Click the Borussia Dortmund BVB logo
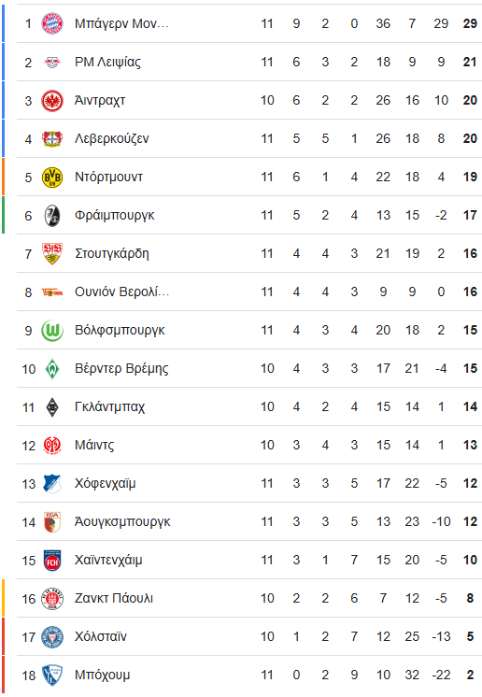 click(52, 178)
